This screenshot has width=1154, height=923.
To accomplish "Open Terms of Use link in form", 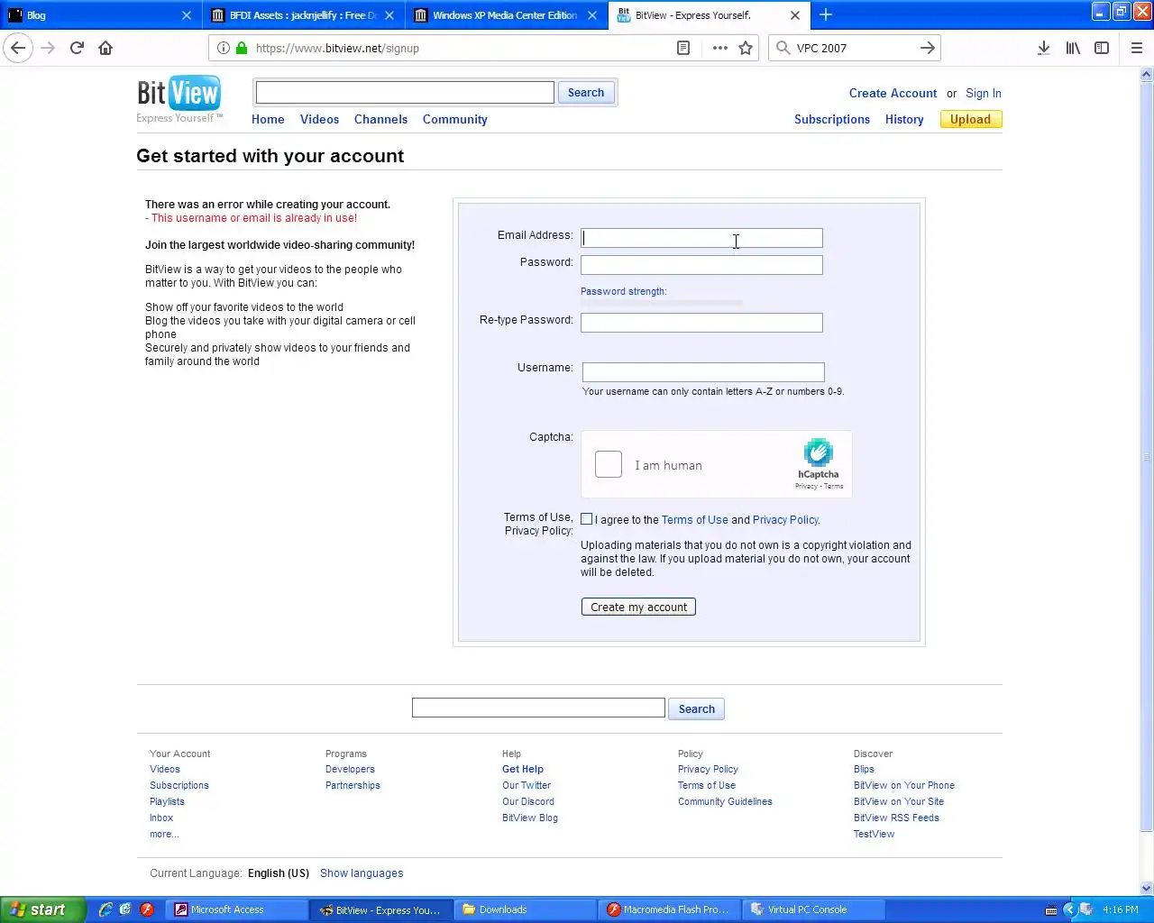I will 694,520.
